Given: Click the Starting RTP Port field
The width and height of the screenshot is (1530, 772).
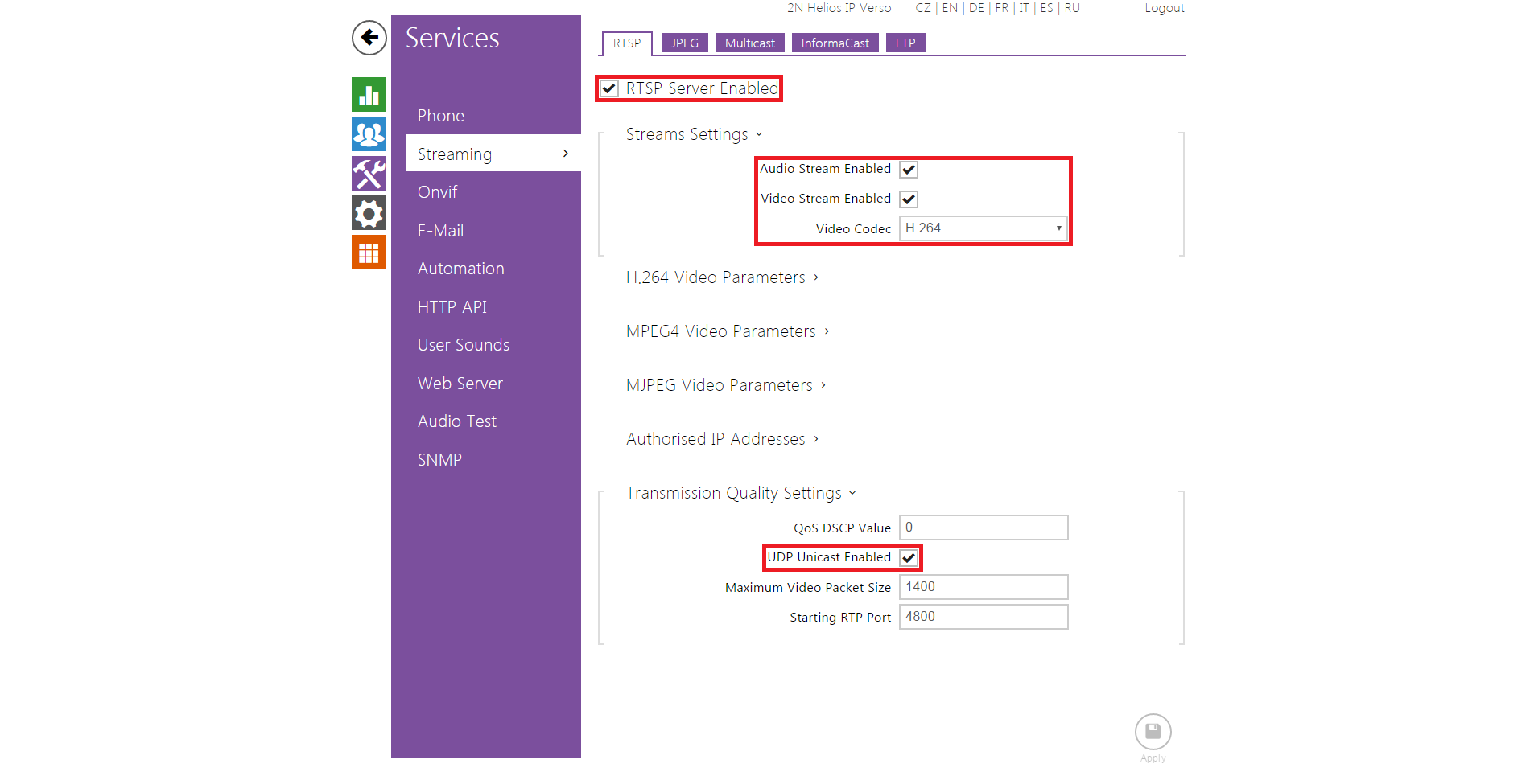Looking at the screenshot, I should point(983,617).
